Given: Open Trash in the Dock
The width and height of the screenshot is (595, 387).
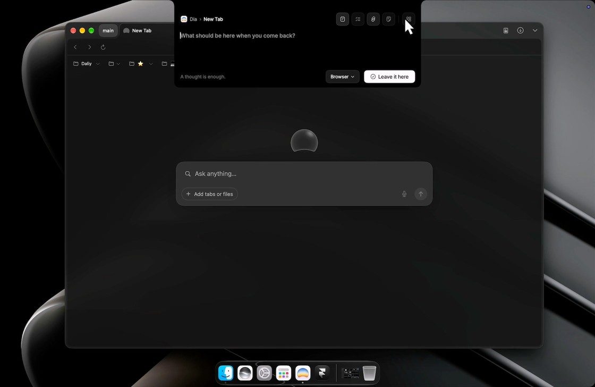Looking at the screenshot, I should 369,373.
